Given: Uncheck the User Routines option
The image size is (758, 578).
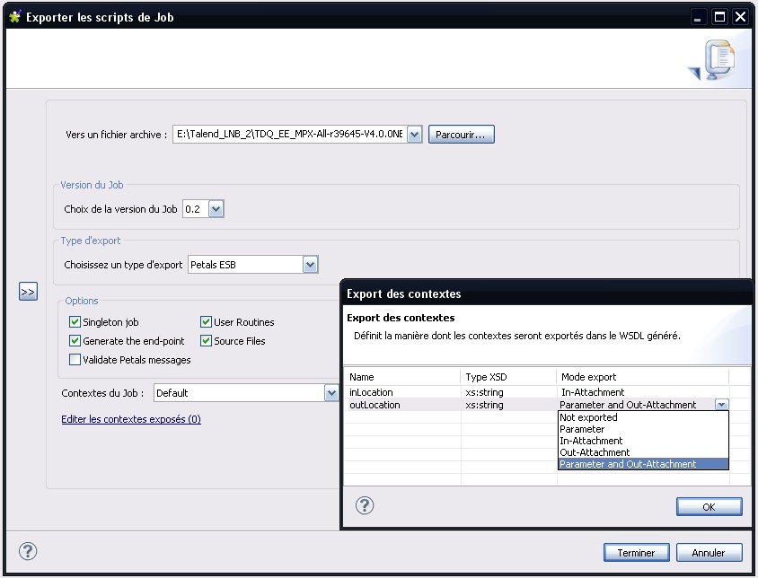Looking at the screenshot, I should [207, 322].
